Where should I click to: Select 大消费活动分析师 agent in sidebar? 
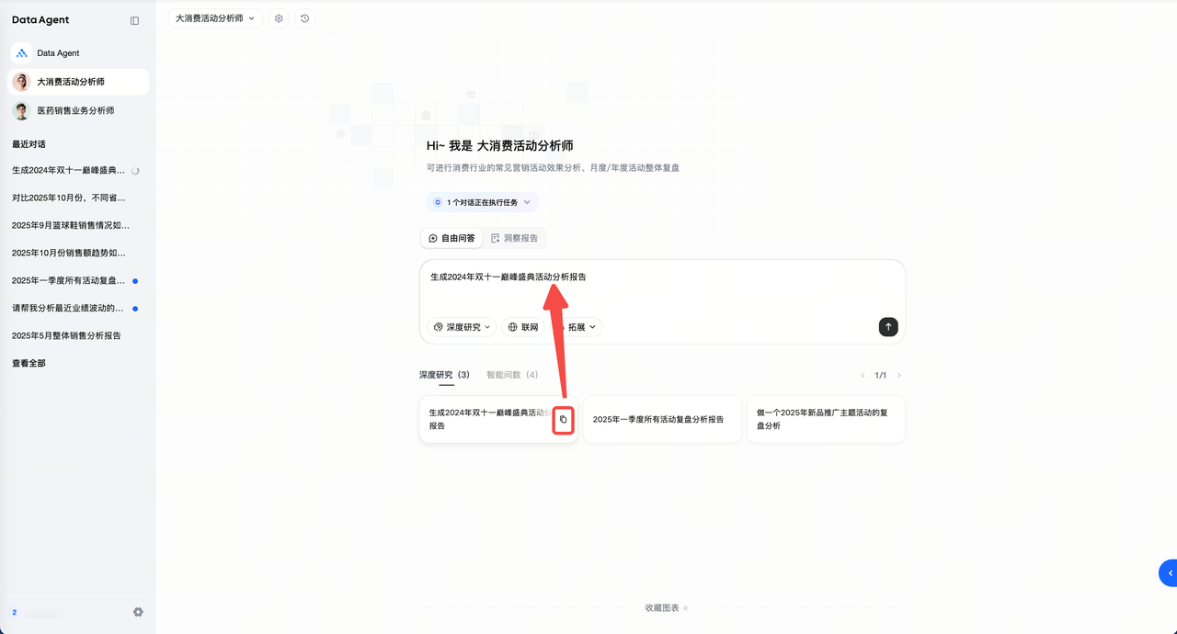pyautogui.click(x=78, y=82)
